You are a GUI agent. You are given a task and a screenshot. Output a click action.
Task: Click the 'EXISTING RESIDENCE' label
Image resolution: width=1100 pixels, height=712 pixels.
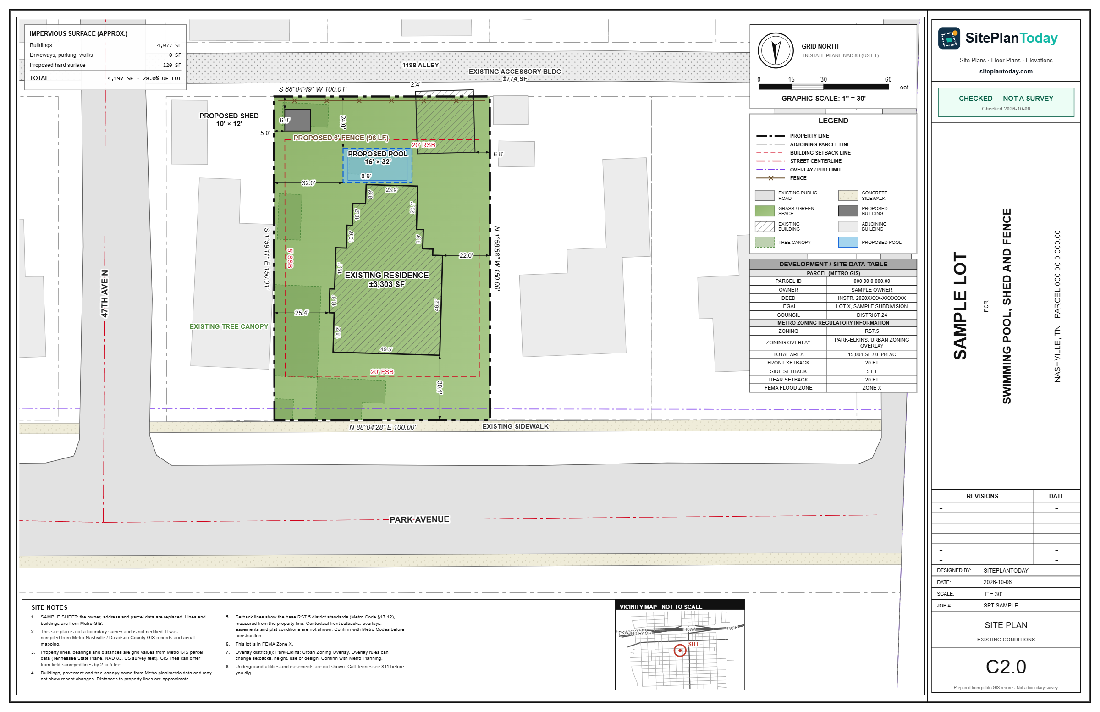point(387,275)
